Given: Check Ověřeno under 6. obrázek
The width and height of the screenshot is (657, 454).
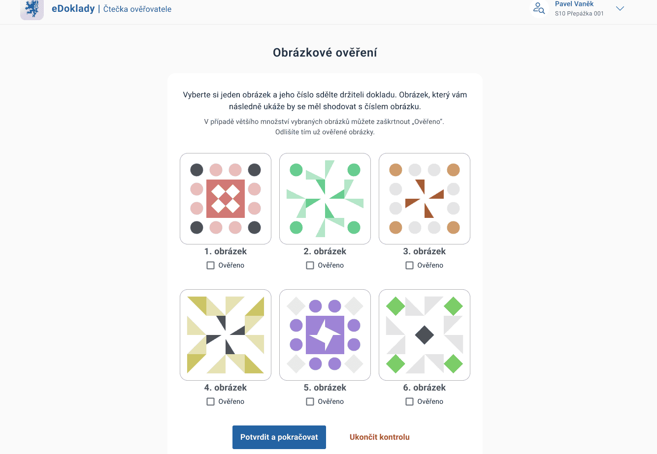Looking at the screenshot, I should click(x=410, y=401).
